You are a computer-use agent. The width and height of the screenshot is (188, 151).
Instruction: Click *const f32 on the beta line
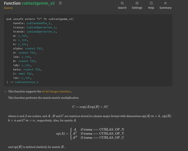pos(32,70)
